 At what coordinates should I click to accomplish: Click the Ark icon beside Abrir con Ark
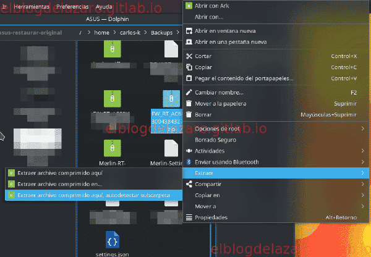pos(189,6)
